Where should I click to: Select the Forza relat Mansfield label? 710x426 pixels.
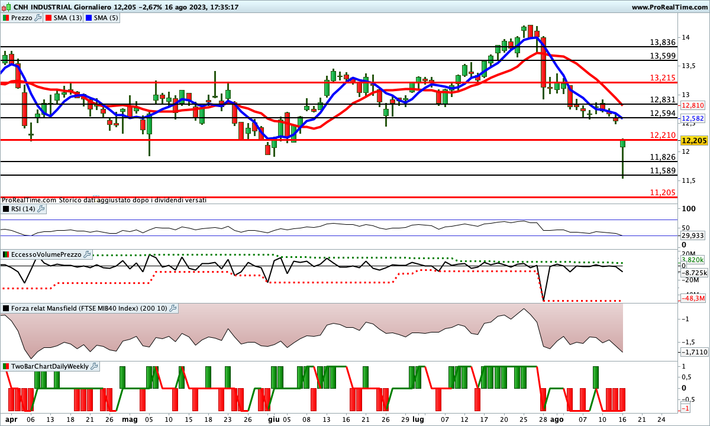pyautogui.click(x=89, y=308)
